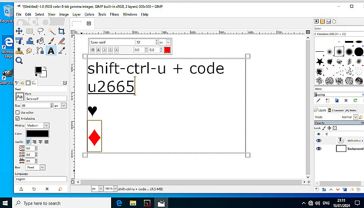Image resolution: width=364 pixels, height=208 pixels.
Task: Reset to default black and white colors
Action: (36, 75)
